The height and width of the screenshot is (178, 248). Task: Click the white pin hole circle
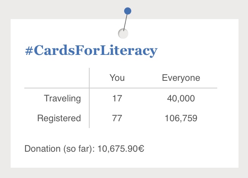coord(123,34)
